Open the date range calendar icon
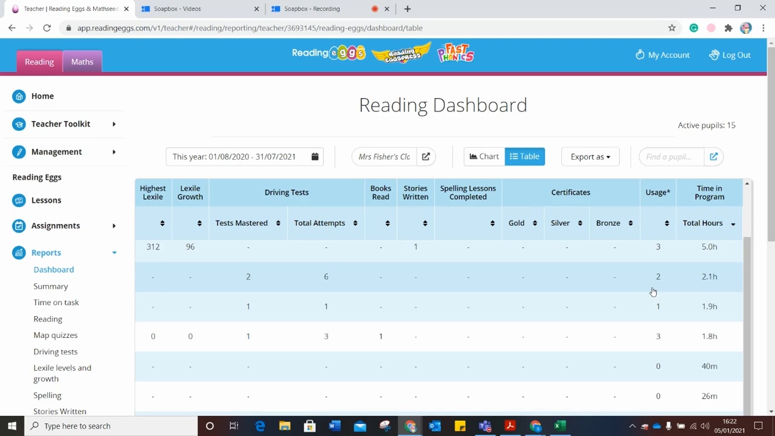Image resolution: width=775 pixels, height=436 pixels. tap(315, 157)
